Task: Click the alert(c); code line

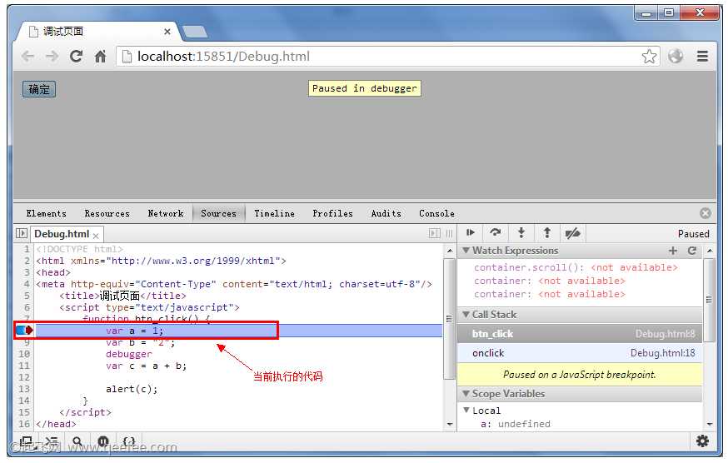Action: [132, 389]
